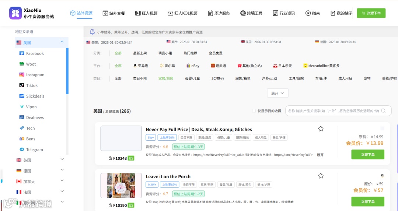The width and height of the screenshot is (398, 211).
Task: Filter by 宠物 category
Action: (x=367, y=78)
